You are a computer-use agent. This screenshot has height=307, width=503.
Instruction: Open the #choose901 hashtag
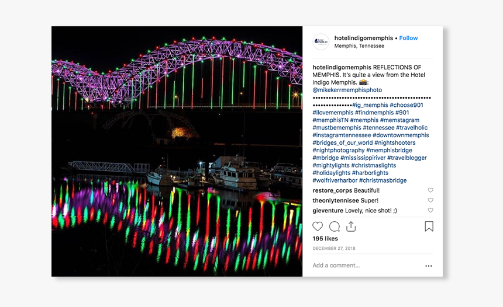coord(406,105)
